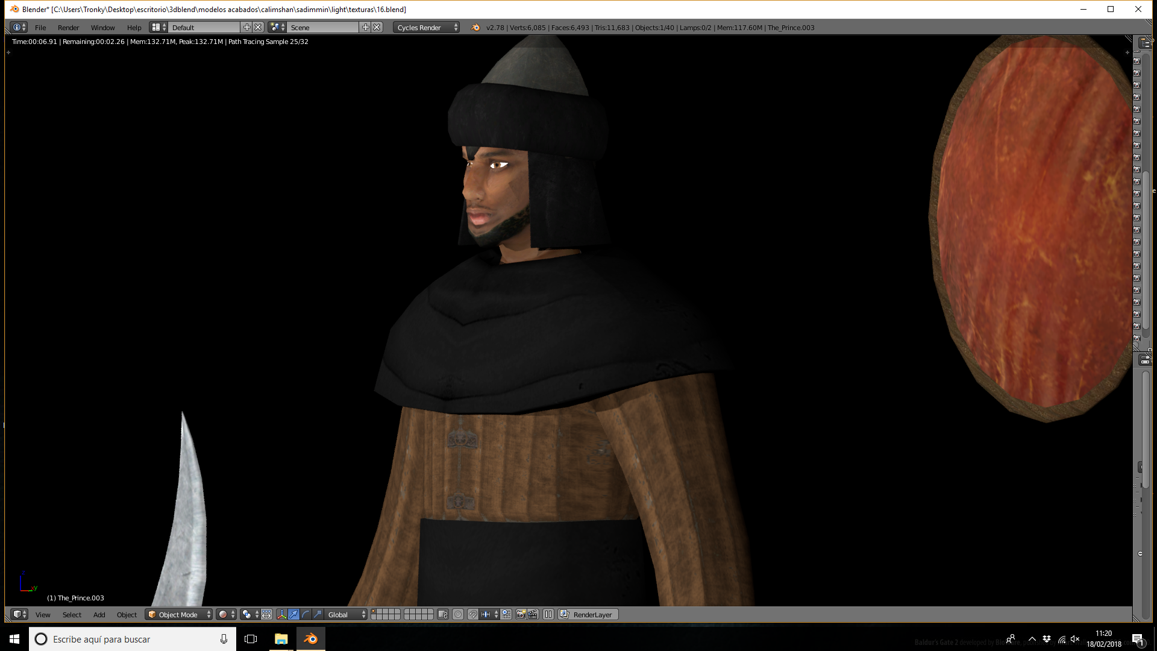Image resolution: width=1157 pixels, height=651 pixels.
Task: Enable the translate manipulator arrow
Action: pos(293,614)
